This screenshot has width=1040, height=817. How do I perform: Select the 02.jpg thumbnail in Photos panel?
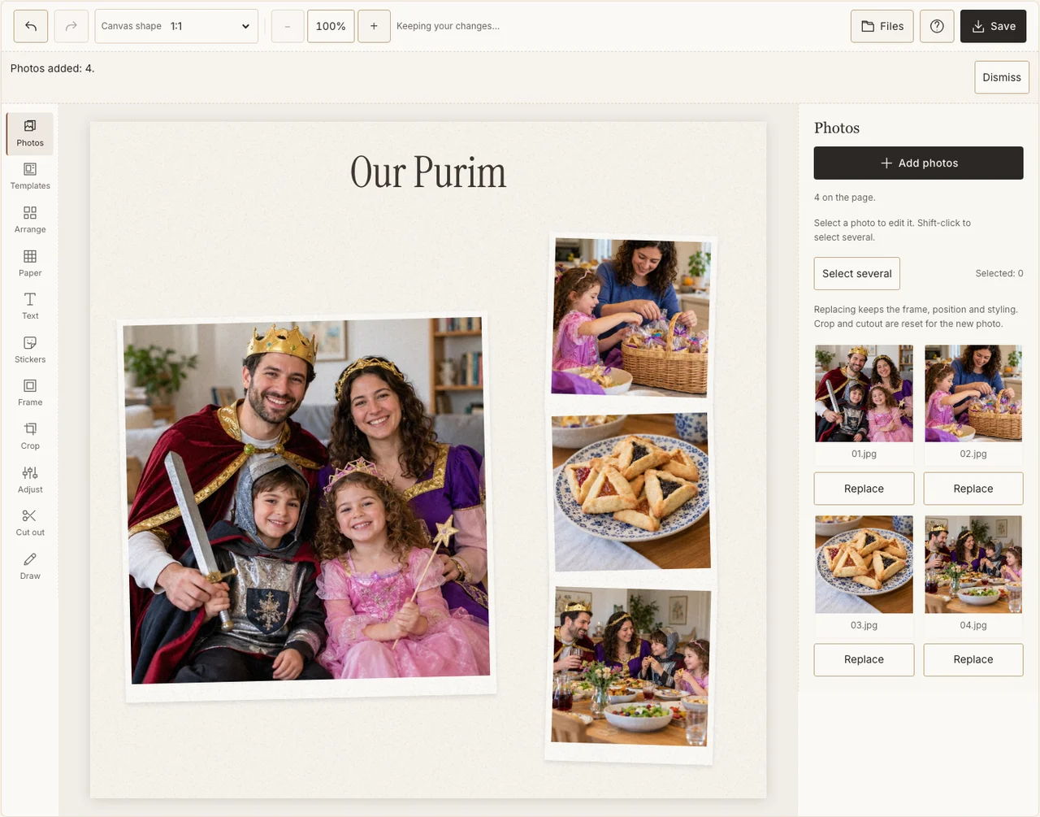973,393
